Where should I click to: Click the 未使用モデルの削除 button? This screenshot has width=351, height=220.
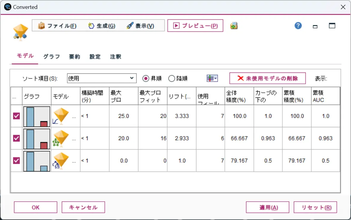[x=267, y=78]
